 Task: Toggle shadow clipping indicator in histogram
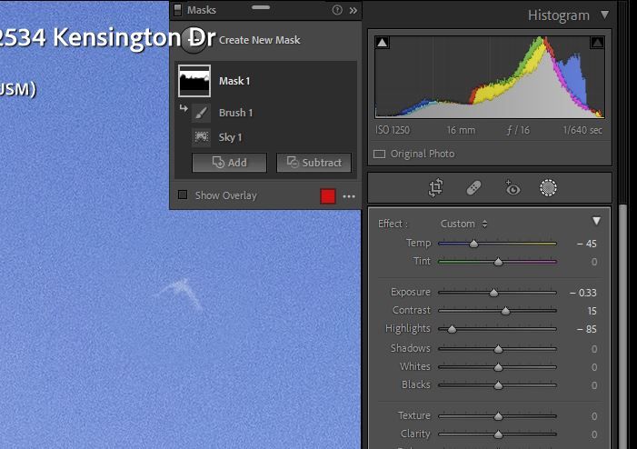coord(382,42)
